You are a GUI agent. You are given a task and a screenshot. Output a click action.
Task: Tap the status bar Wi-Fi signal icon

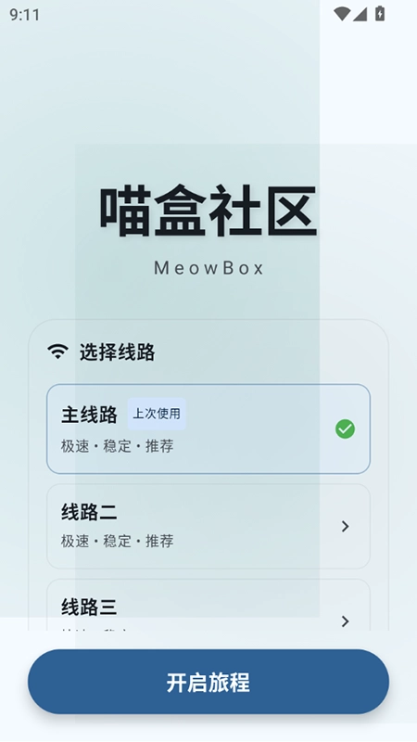pos(341,14)
